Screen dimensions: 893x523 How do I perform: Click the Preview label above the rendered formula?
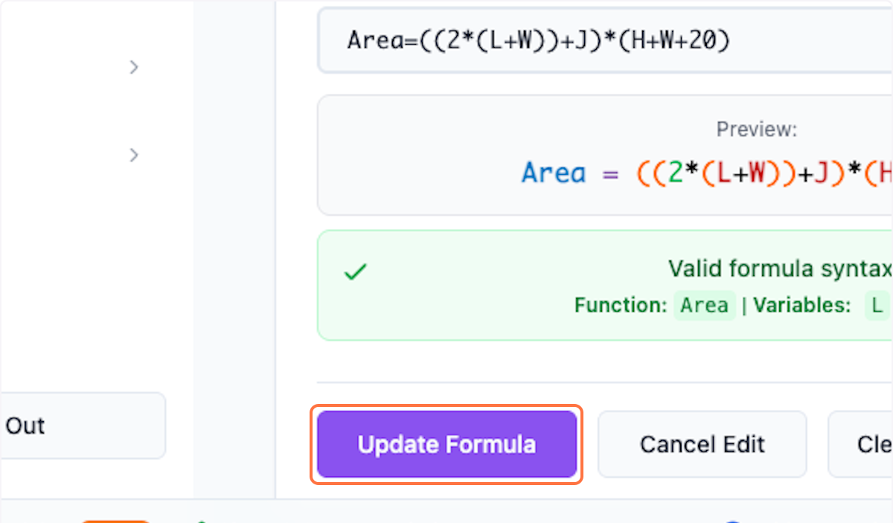click(x=756, y=129)
